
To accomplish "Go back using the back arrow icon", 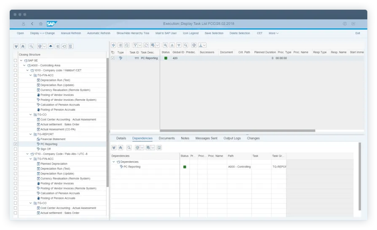I will coord(32,24).
